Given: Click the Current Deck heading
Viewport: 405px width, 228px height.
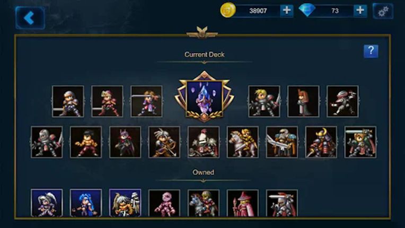Looking at the screenshot, I should click(204, 55).
